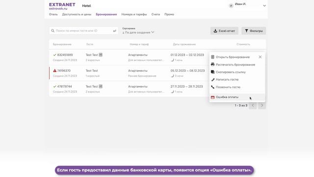The image size is (314, 177).
Task: Click the funnel icon on Фильтры button
Action: pyautogui.click(x=246, y=30)
